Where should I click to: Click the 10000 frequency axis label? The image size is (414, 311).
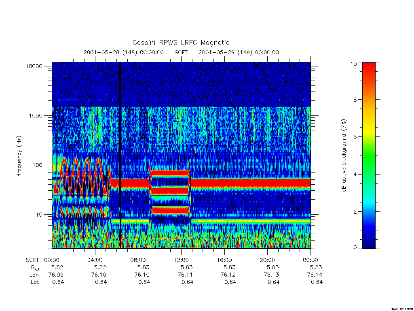pos(34,66)
